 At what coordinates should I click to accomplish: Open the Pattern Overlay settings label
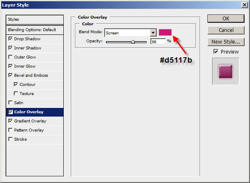point(29,130)
